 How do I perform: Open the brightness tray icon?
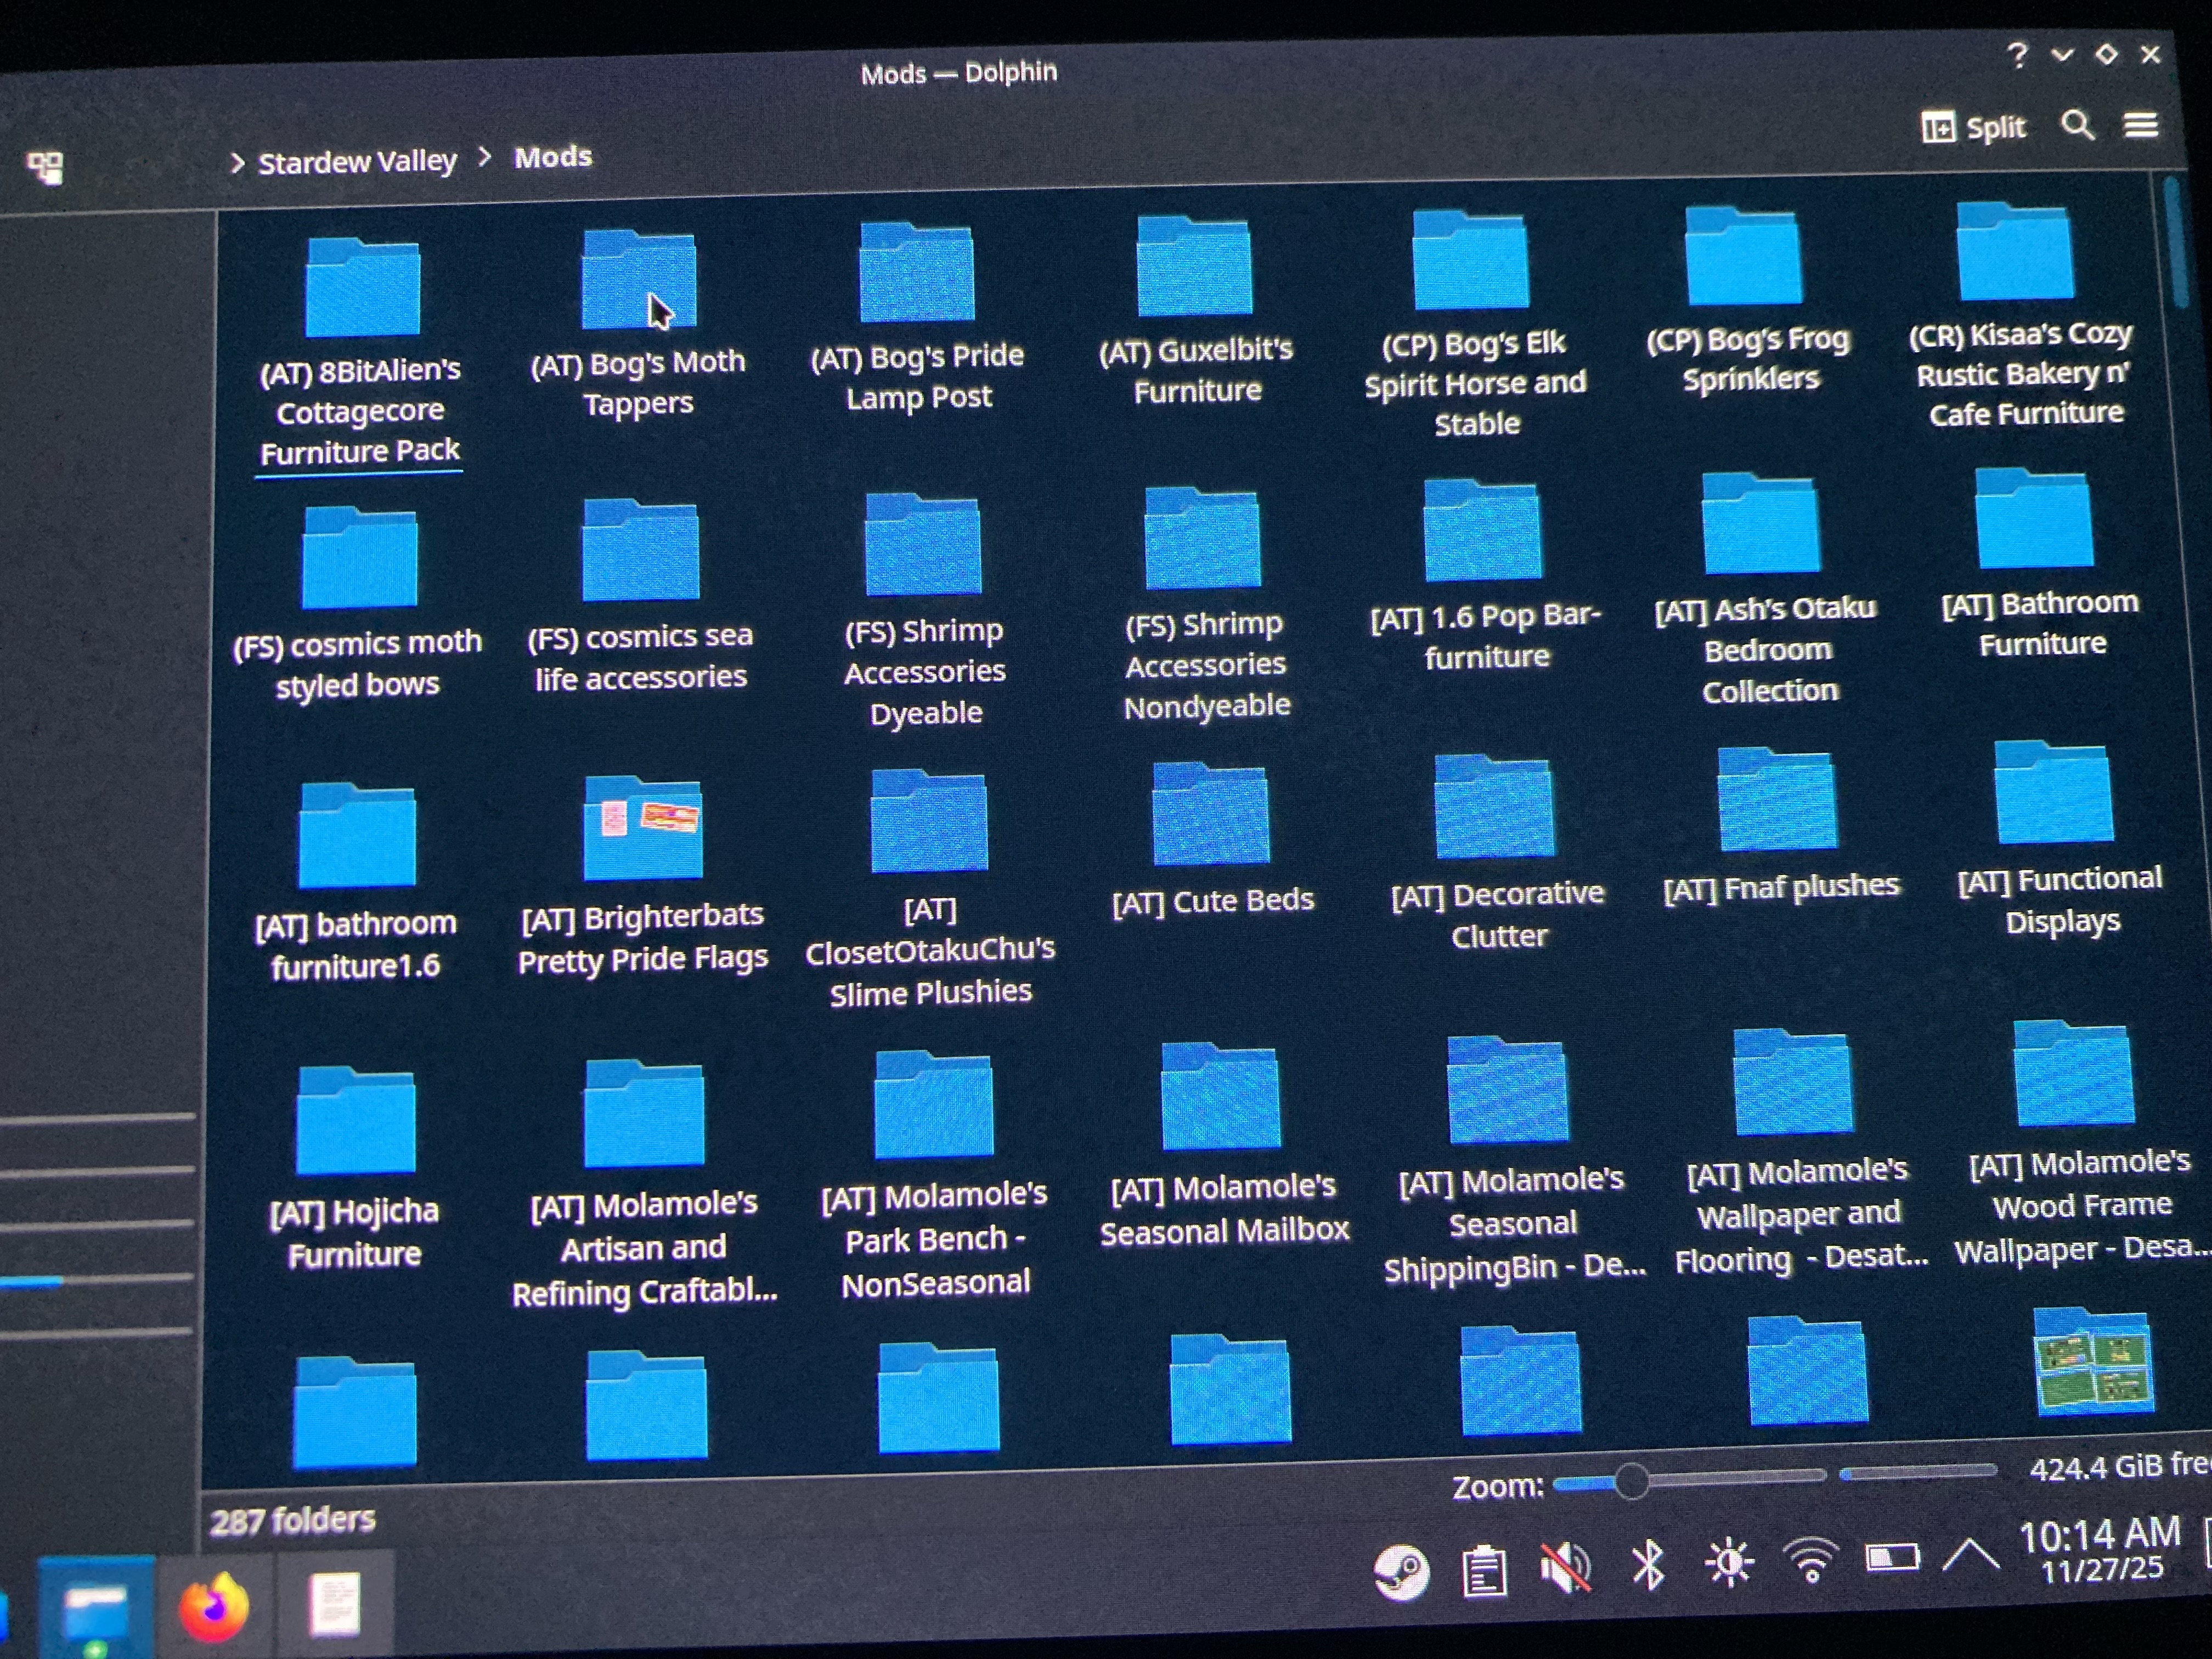1729,1562
